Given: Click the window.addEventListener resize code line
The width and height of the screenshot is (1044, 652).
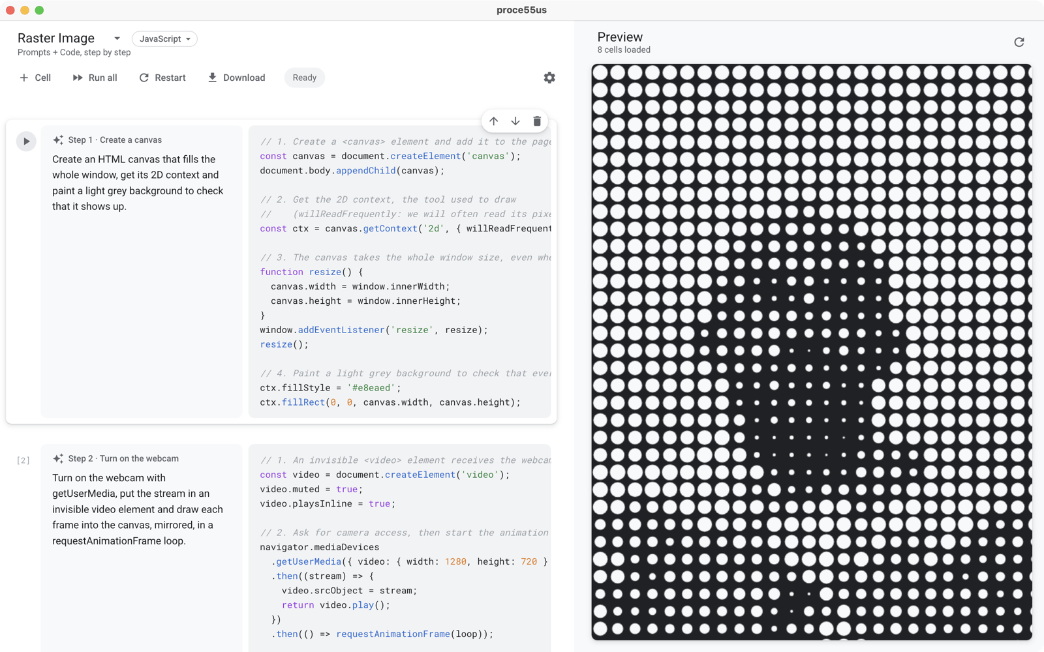Looking at the screenshot, I should 374,330.
